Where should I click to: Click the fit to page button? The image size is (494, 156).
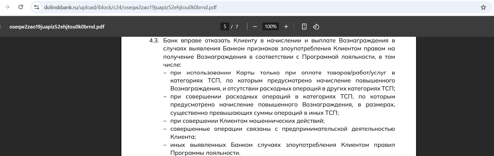[x=304, y=27]
